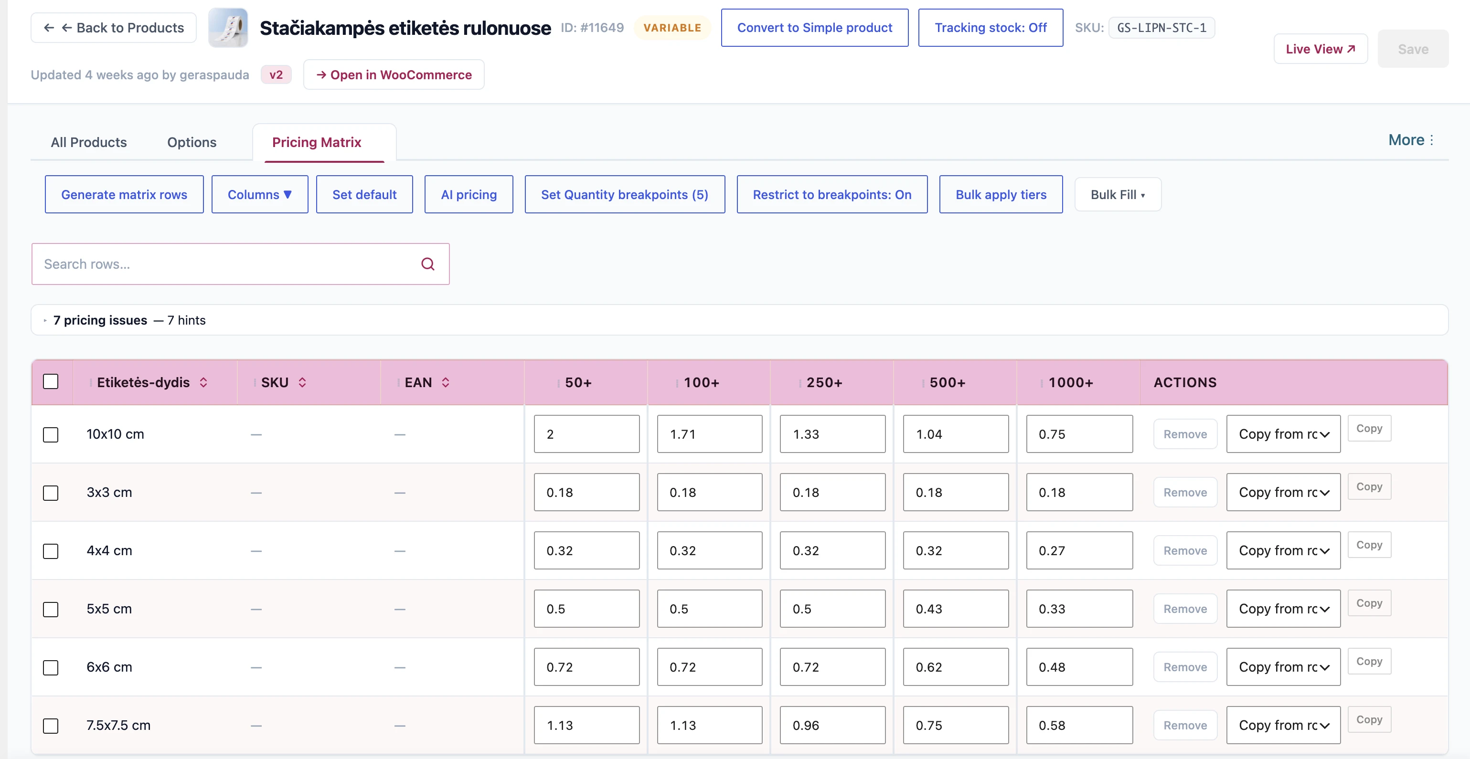This screenshot has height=759, width=1470.
Task: Remove the 3x3 cm row
Action: 1185,492
